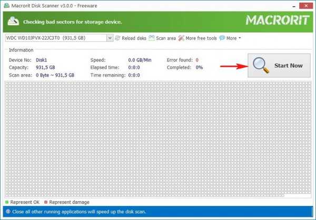Screen dimensions: 316x220
Task: Click the Device No label
Action: point(20,60)
